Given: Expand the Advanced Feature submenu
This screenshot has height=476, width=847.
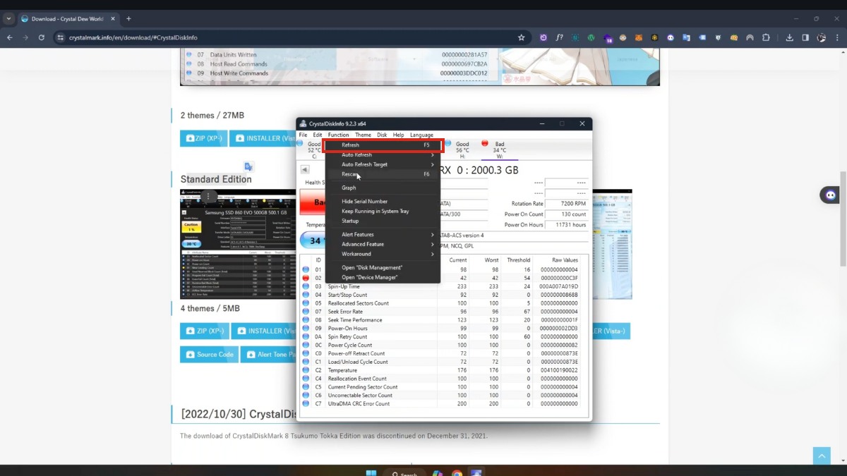Looking at the screenshot, I should coord(383,244).
